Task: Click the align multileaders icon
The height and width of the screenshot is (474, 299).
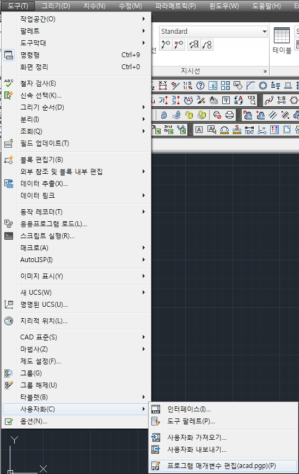Action: tap(194, 45)
